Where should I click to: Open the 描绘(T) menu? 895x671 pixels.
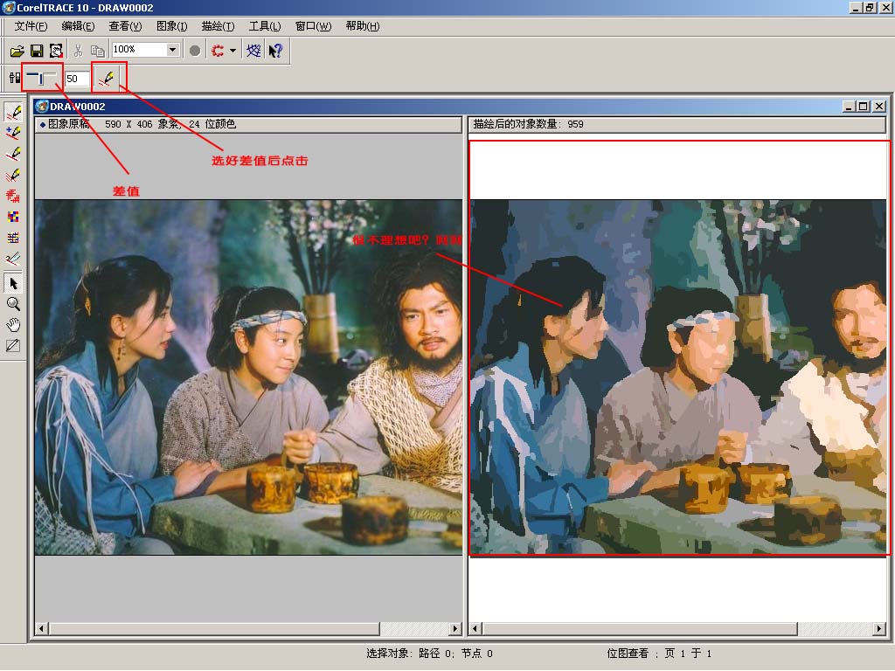[x=218, y=26]
